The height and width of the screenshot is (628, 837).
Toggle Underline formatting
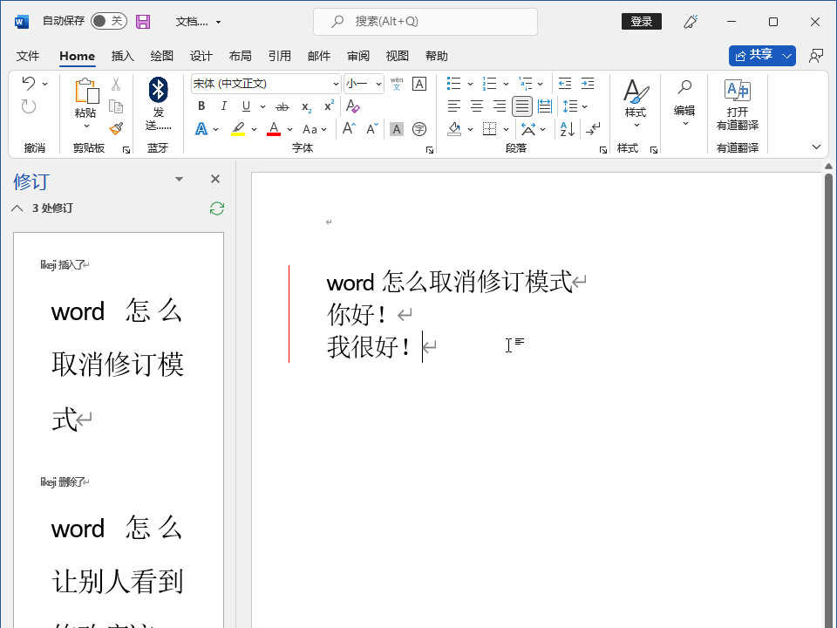(x=246, y=106)
